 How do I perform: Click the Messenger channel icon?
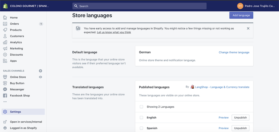pos(5,89)
